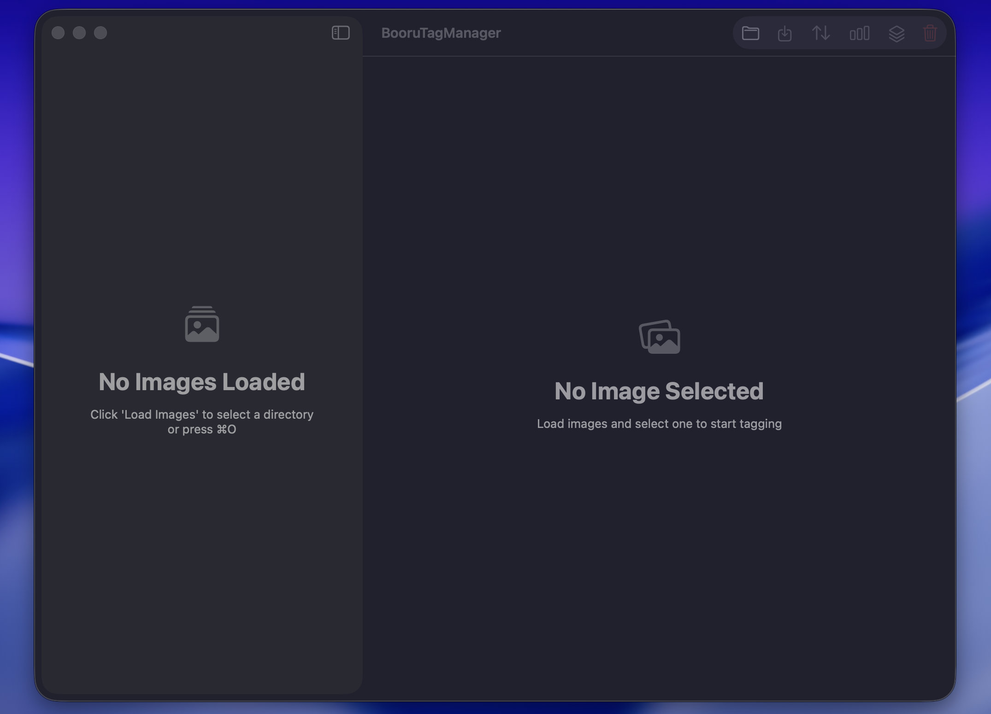Screen dimensions: 991x714
Task: Toggle the sidebar visibility button
Action: (341, 33)
